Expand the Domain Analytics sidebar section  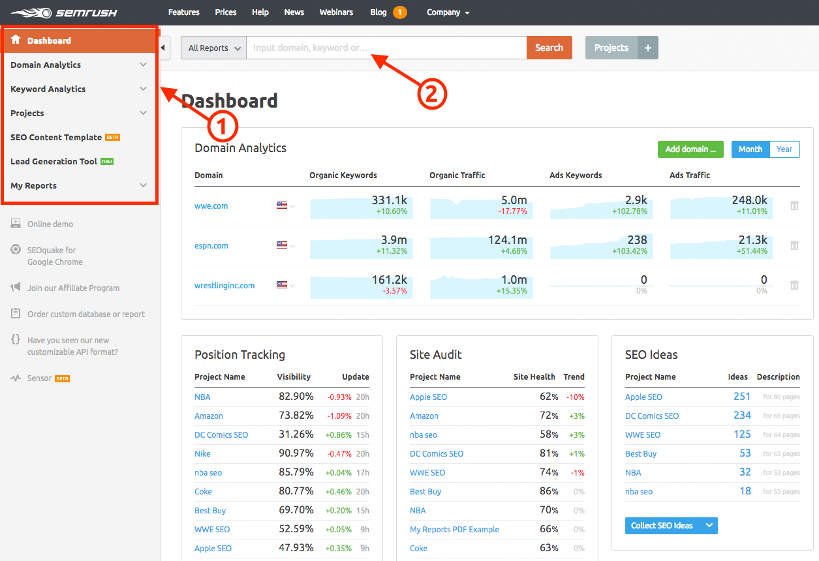click(144, 65)
